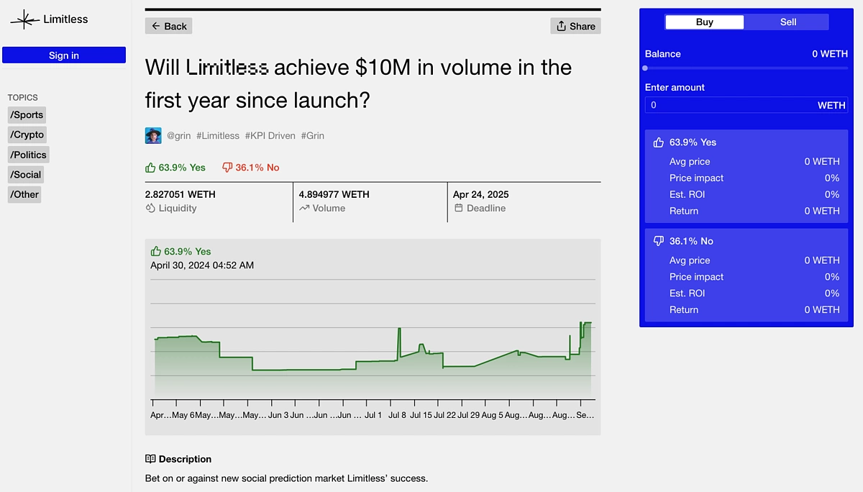This screenshot has height=492, width=863.
Task: Click the Volume trend arrow icon
Action: 304,208
